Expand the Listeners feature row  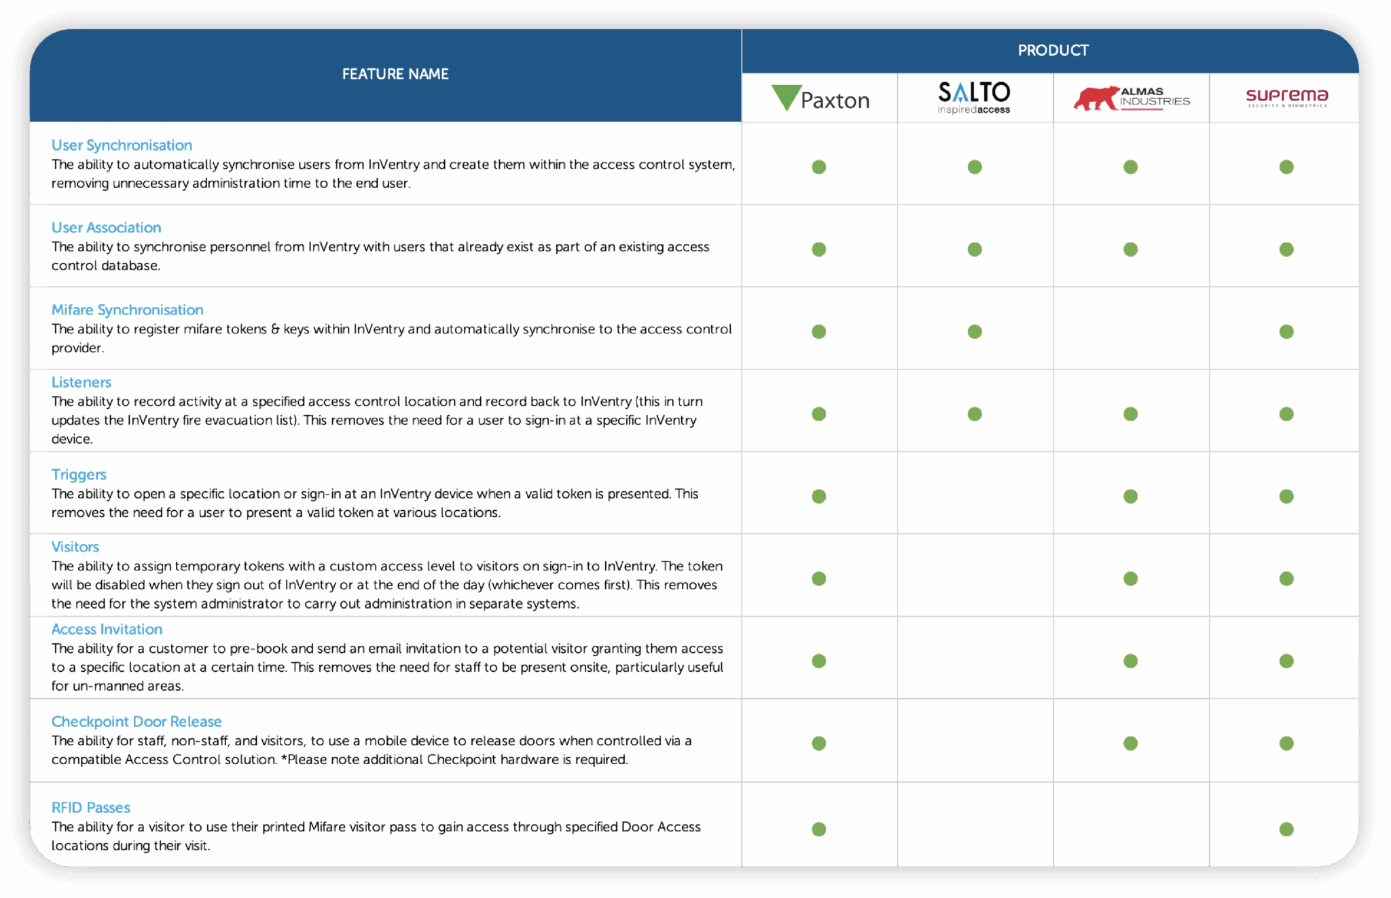tap(81, 382)
